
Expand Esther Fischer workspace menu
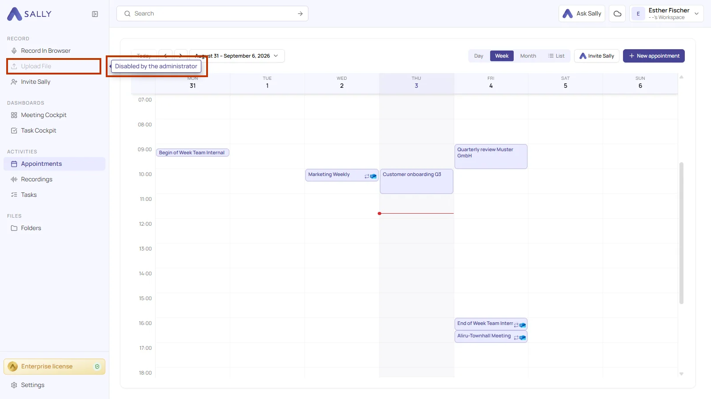coord(666,14)
